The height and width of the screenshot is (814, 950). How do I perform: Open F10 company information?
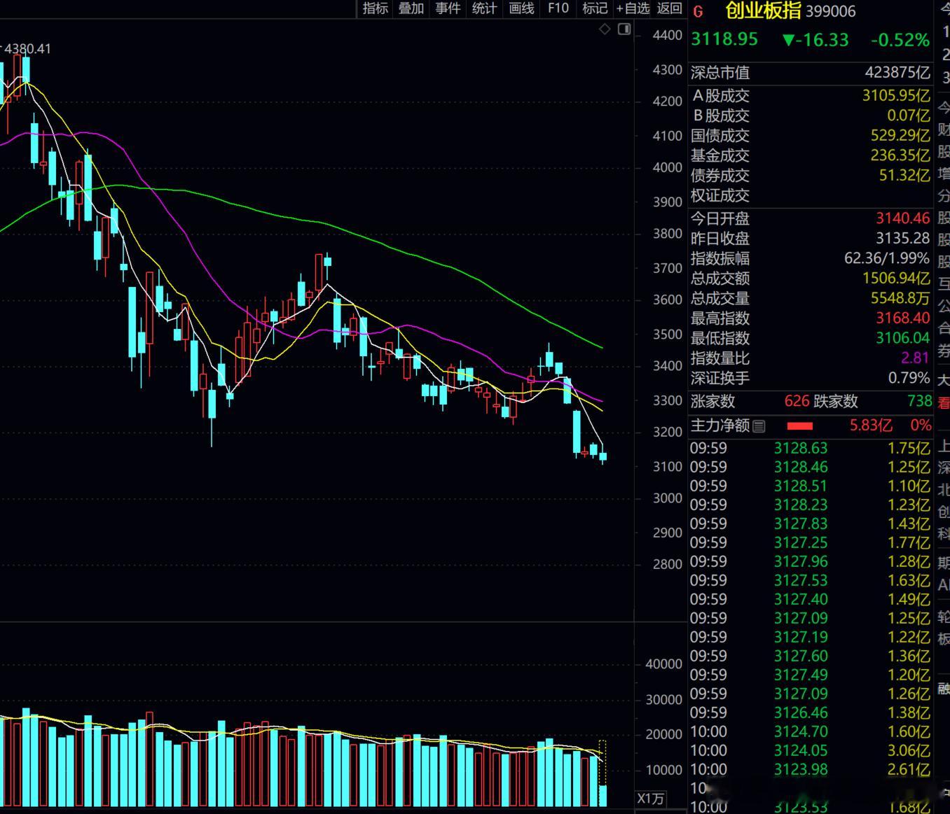[x=558, y=8]
